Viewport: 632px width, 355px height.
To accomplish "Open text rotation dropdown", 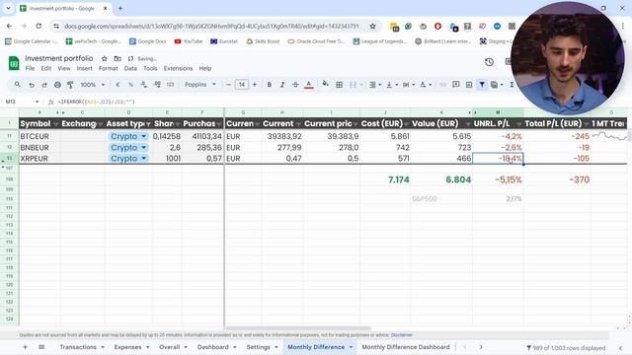I will point(426,85).
